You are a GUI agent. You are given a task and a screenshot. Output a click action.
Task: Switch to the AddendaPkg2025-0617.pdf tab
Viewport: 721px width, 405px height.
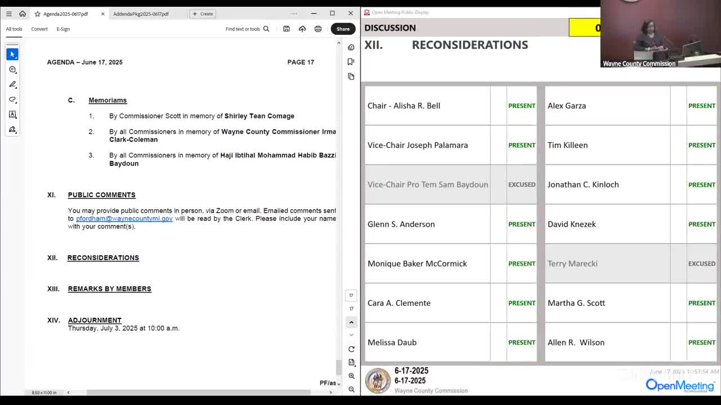click(x=141, y=13)
